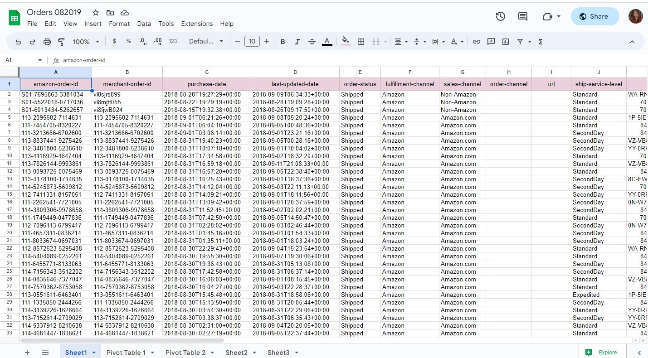Insert a link using the chain icon

[477, 42]
